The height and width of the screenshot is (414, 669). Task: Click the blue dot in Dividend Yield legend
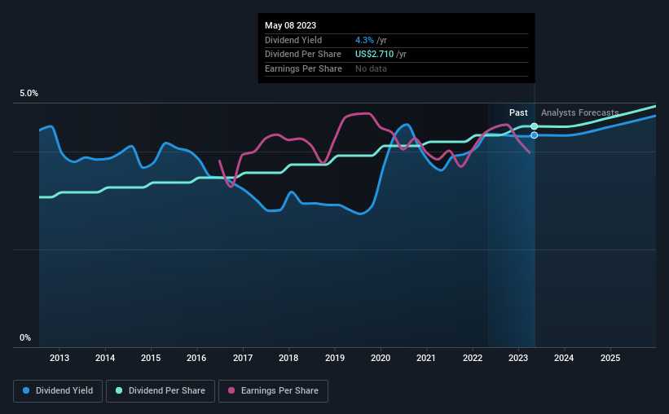click(x=26, y=390)
